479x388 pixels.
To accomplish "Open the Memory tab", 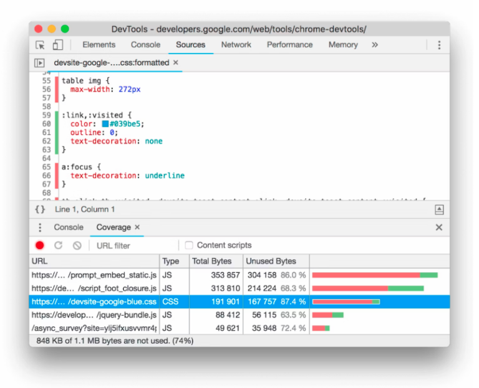I will pos(343,45).
